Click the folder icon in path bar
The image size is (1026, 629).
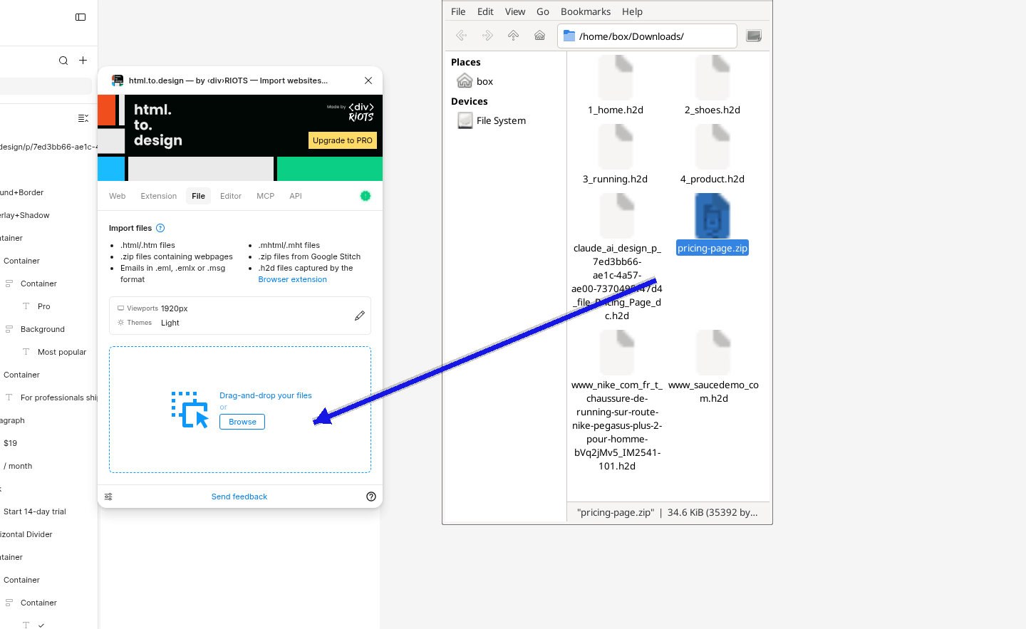click(569, 36)
